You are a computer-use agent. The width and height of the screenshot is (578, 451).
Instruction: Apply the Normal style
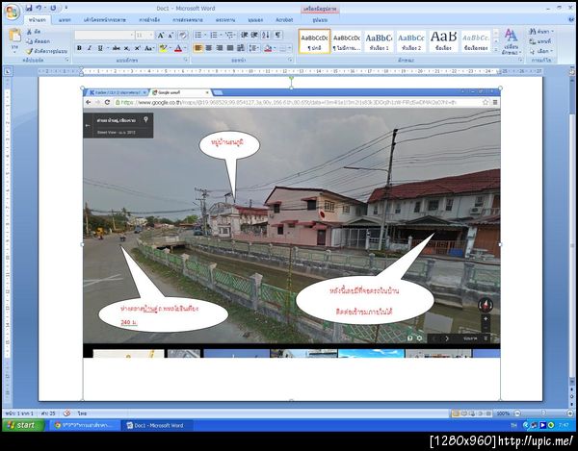[314, 41]
